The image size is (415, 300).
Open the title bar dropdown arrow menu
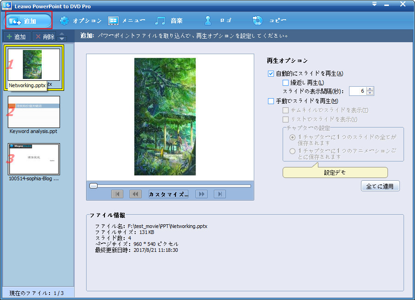374,4
